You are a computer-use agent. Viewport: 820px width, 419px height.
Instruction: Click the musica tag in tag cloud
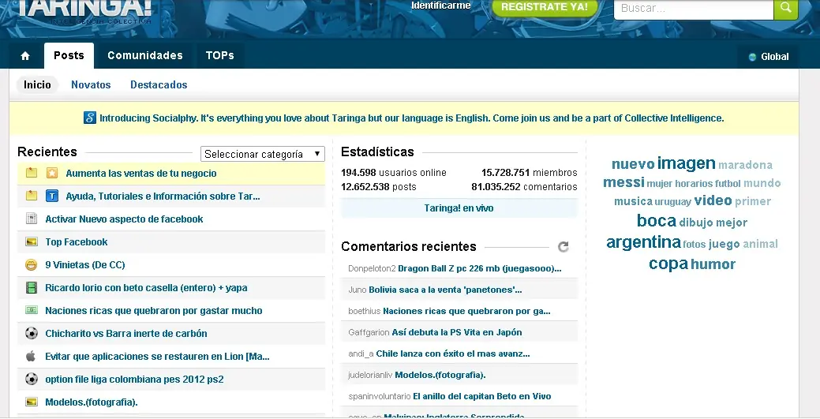[633, 201]
